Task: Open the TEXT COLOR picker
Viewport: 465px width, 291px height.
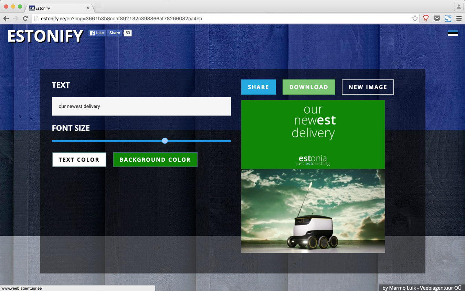Action: [79, 160]
